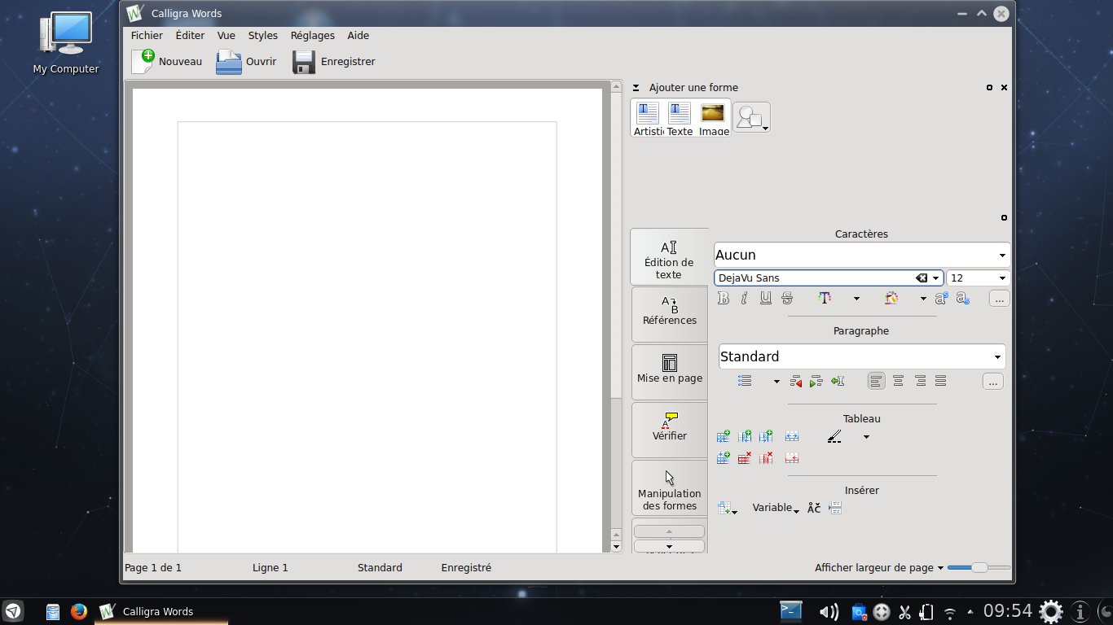Save using the Enregistrer button
The height and width of the screenshot is (625, 1113).
pos(334,61)
